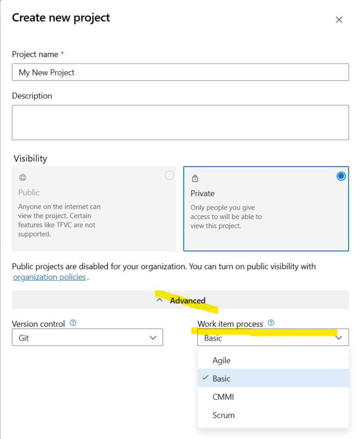Click inside the Description text box
360x439 pixels.
[180, 122]
